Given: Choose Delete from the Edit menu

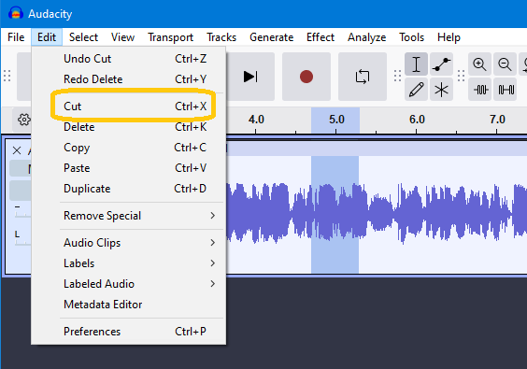Looking at the screenshot, I should 128,127.
